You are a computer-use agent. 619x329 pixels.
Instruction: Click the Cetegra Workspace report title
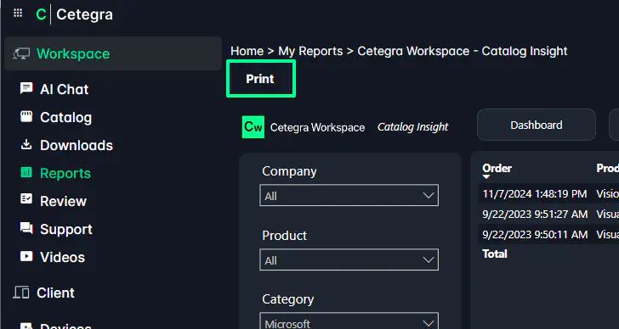tap(317, 127)
